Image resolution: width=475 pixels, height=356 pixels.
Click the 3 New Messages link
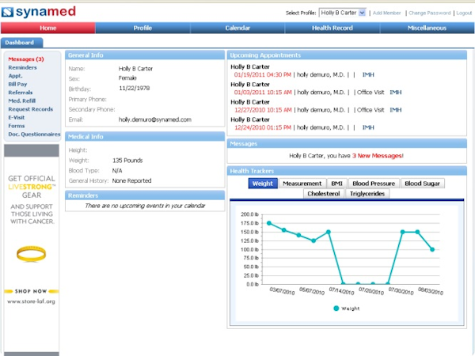coord(377,156)
